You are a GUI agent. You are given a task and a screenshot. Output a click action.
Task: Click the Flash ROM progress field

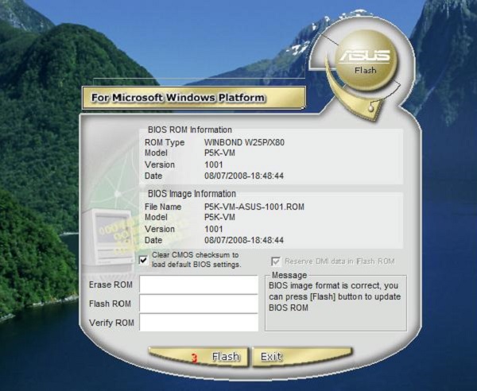point(199,304)
